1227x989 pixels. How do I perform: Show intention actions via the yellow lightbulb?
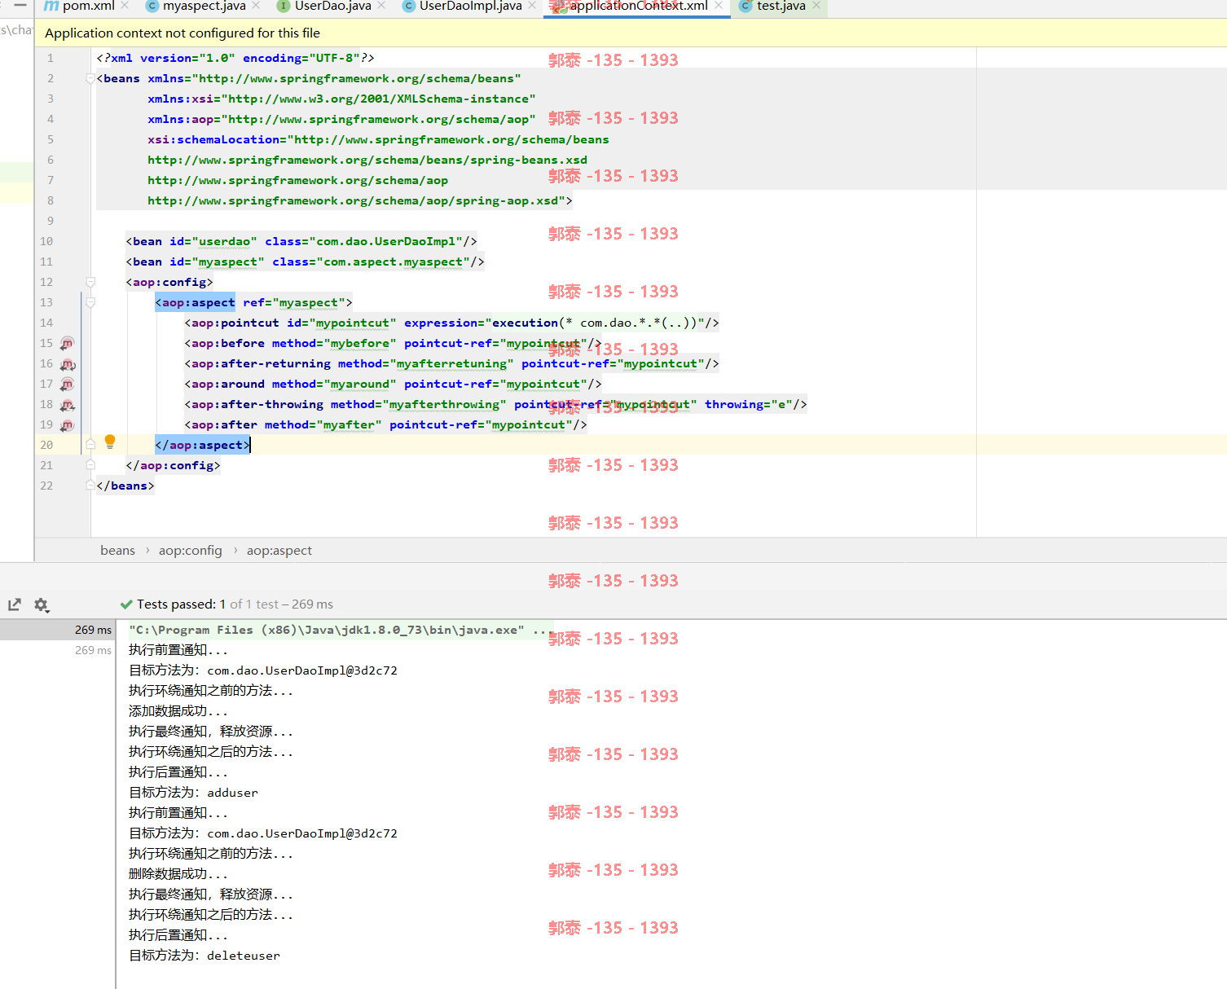tap(110, 442)
